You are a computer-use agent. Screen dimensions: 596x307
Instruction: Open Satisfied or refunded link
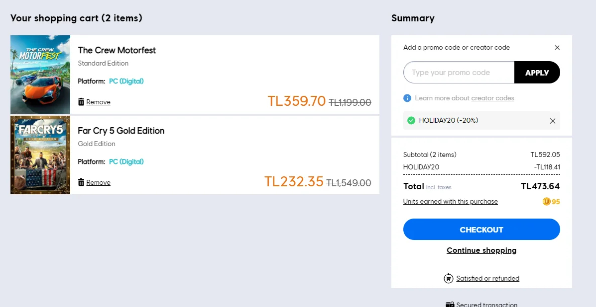pos(487,278)
